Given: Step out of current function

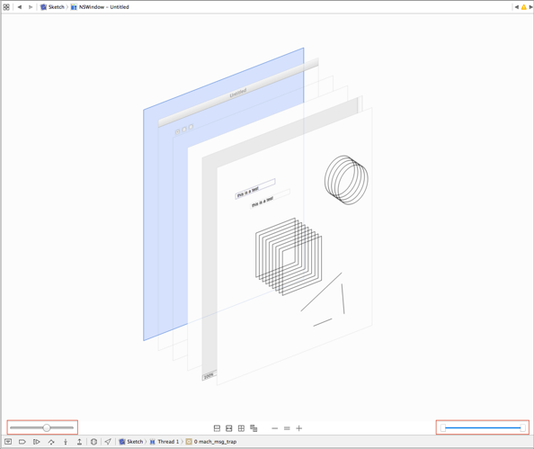Looking at the screenshot, I should pos(79,442).
